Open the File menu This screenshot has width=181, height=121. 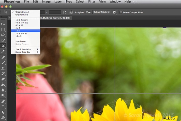pos(27,2)
